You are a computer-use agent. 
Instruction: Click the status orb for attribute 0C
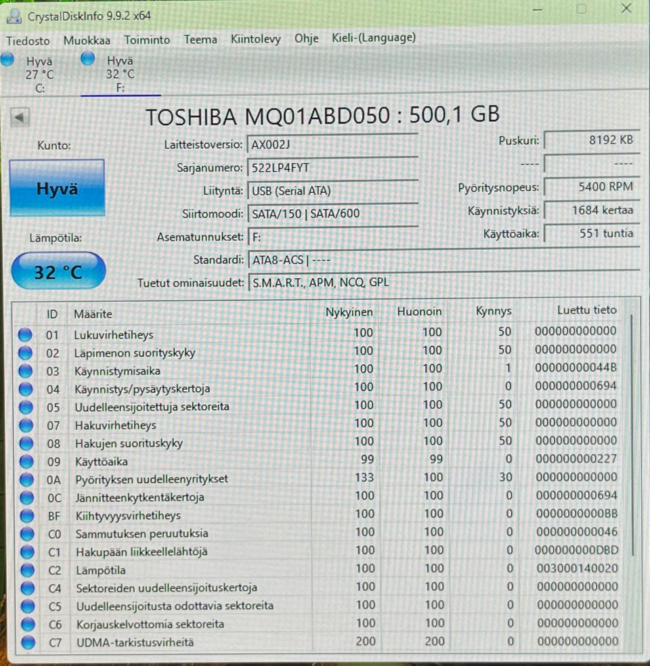tap(27, 497)
